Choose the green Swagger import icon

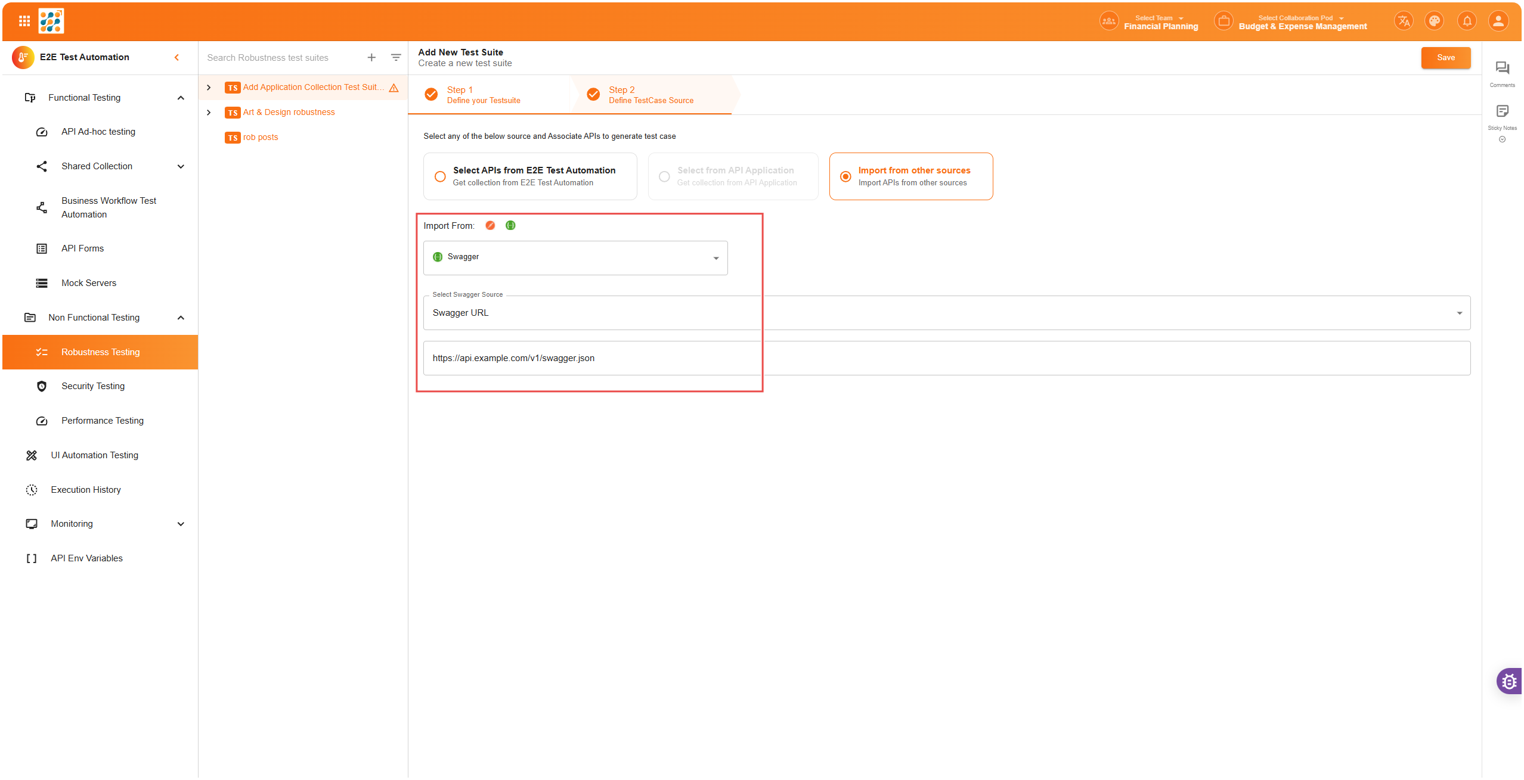[x=510, y=225]
